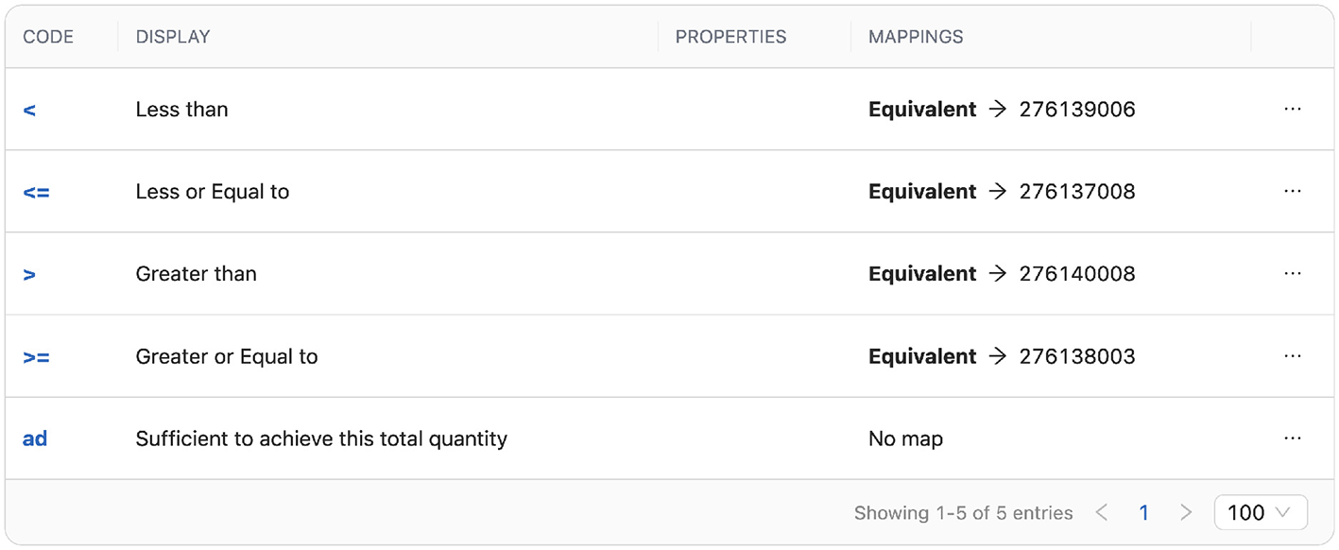The image size is (1339, 550).
Task: Open the 'ad' code link
Action: [35, 438]
